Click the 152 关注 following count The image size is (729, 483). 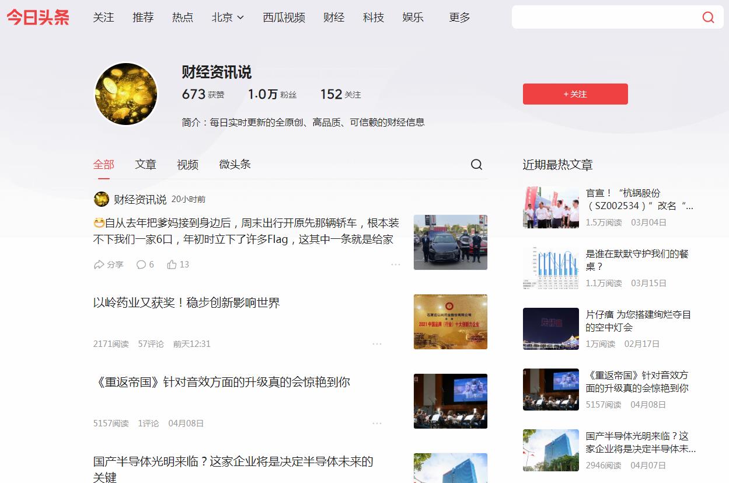(340, 94)
